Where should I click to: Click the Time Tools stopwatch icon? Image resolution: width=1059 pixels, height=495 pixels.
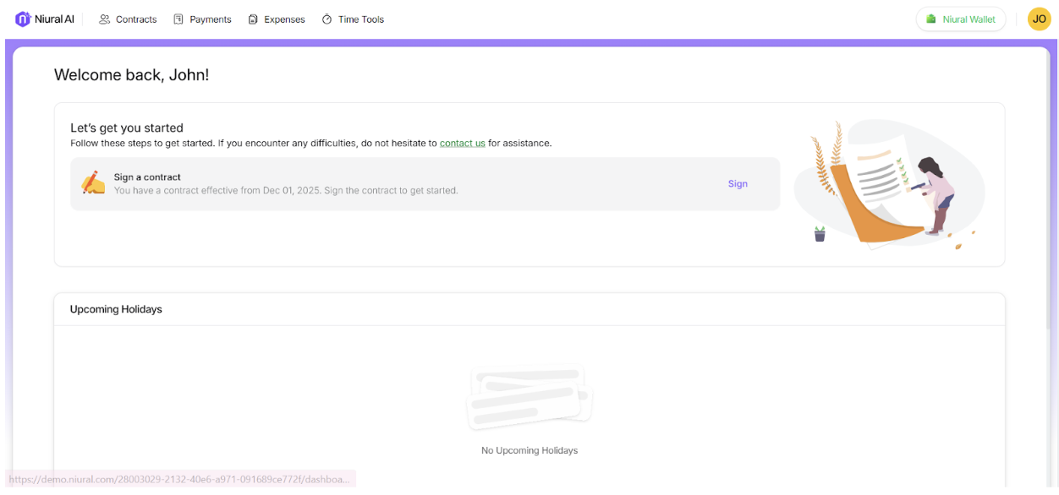coord(327,19)
